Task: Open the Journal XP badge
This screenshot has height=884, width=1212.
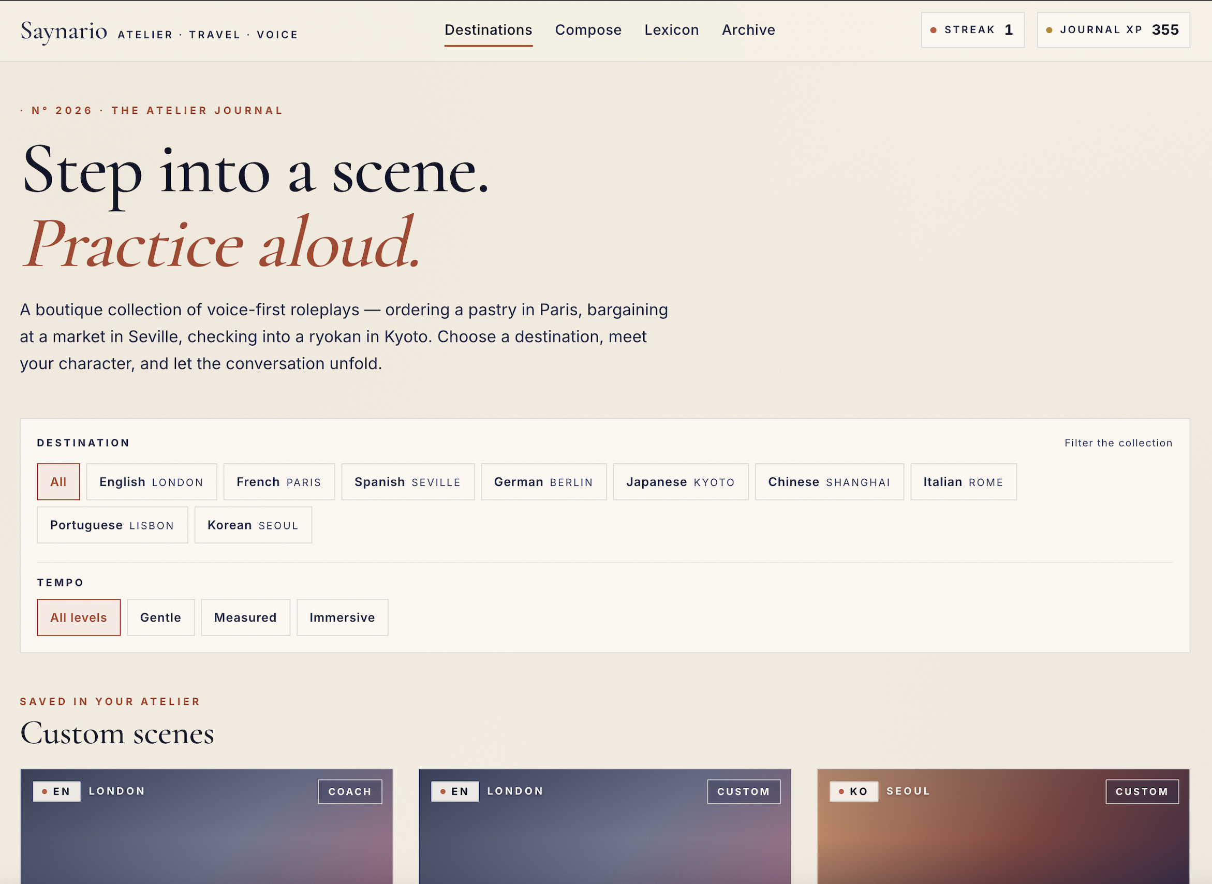Action: [x=1113, y=30]
